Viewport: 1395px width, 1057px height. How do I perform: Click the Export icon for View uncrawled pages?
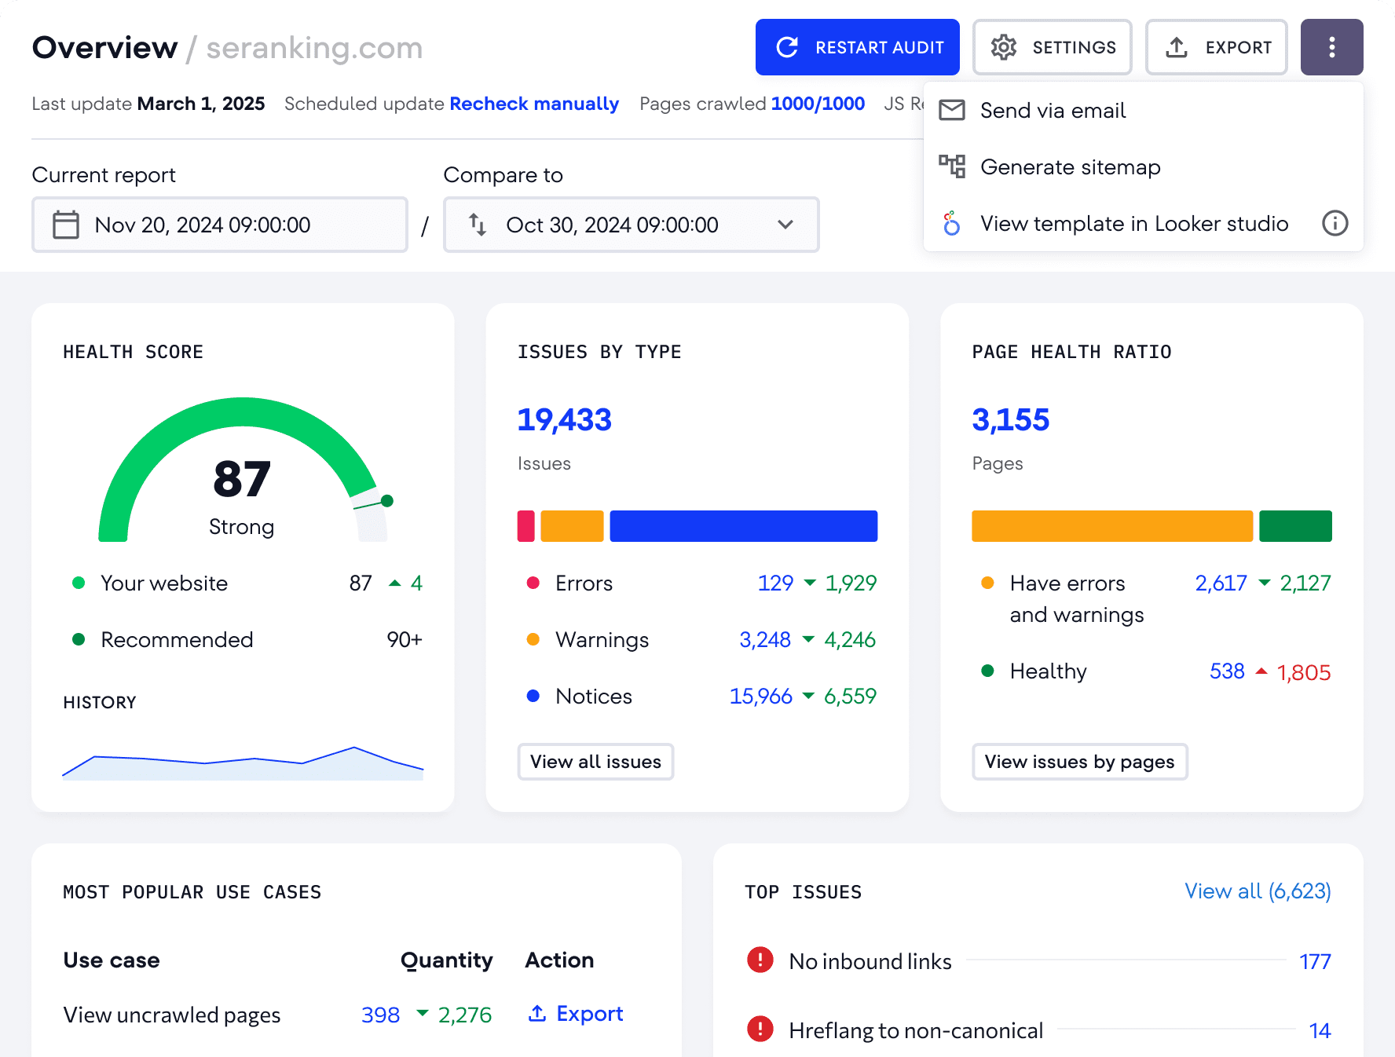coord(537,1013)
